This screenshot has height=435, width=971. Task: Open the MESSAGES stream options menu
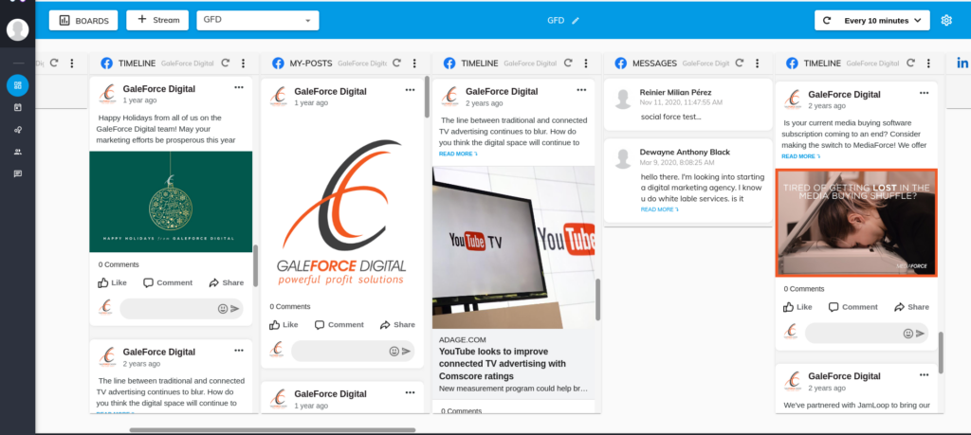click(757, 63)
